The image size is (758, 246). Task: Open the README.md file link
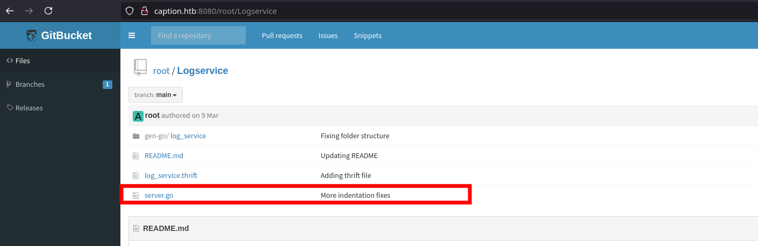[x=163, y=155]
